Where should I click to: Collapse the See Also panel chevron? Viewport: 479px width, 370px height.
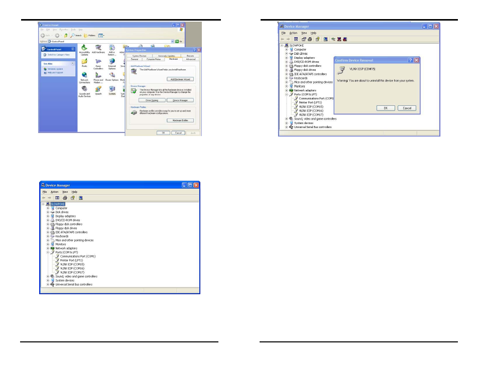[73, 64]
